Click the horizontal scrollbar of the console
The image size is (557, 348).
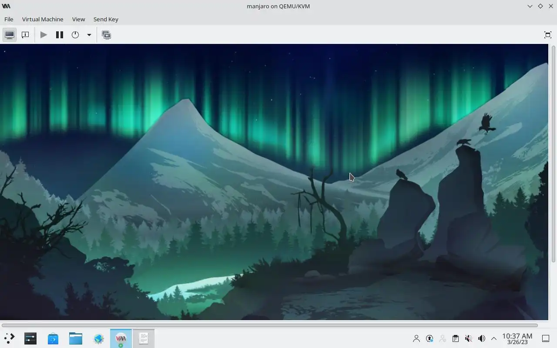(x=269, y=325)
